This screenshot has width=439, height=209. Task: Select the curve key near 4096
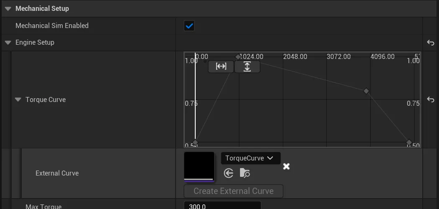click(366, 91)
